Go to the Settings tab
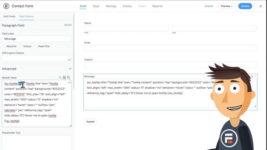The height and width of the screenshot is (150, 267). (x=111, y=6)
